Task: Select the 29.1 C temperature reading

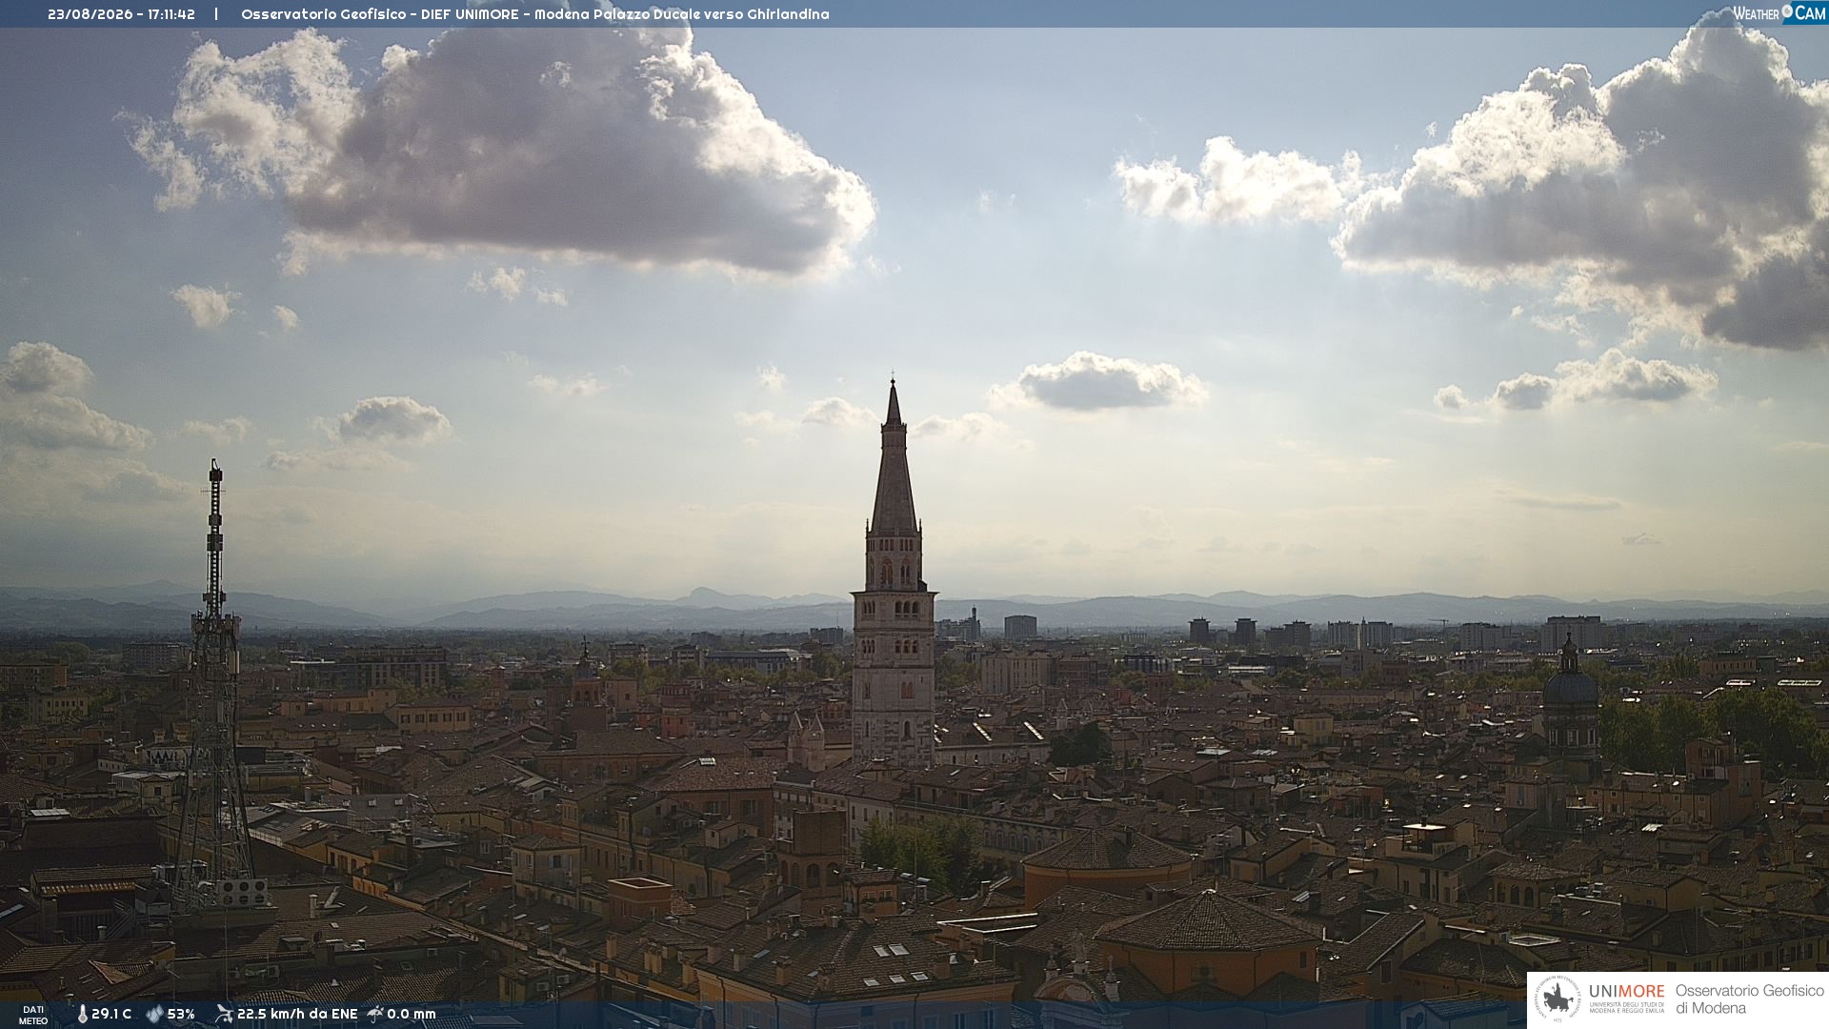Action: (x=111, y=1014)
